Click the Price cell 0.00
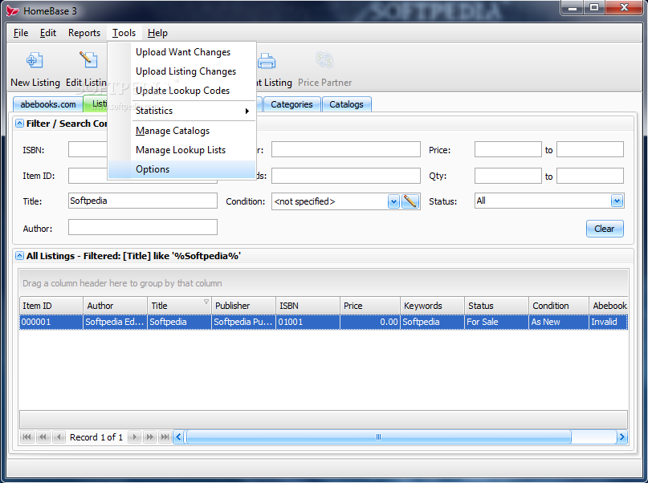Screen dimensions: 648x483 pyautogui.click(x=370, y=322)
